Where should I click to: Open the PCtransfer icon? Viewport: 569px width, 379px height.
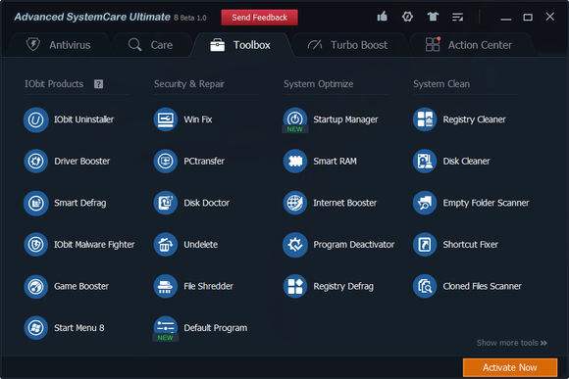166,162
